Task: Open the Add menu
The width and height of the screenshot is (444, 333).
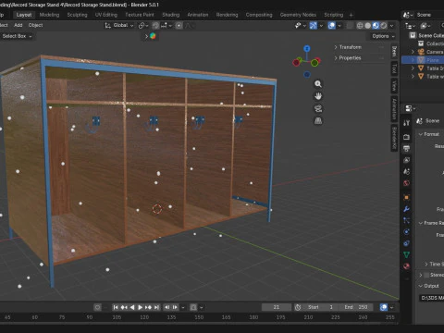Action: pyautogui.click(x=18, y=25)
